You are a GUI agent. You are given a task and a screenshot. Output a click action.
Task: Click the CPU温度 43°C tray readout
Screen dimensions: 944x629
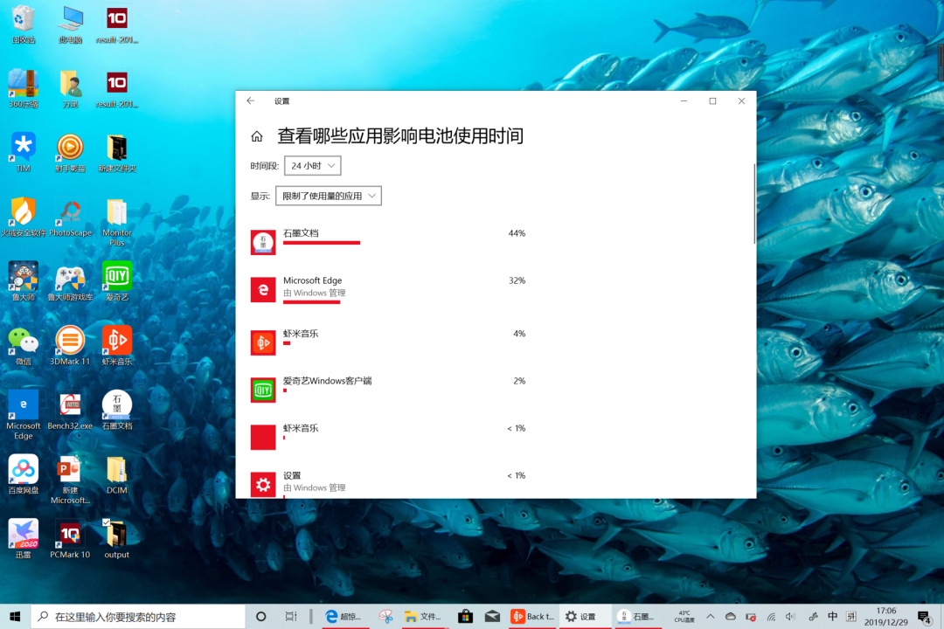click(x=684, y=617)
